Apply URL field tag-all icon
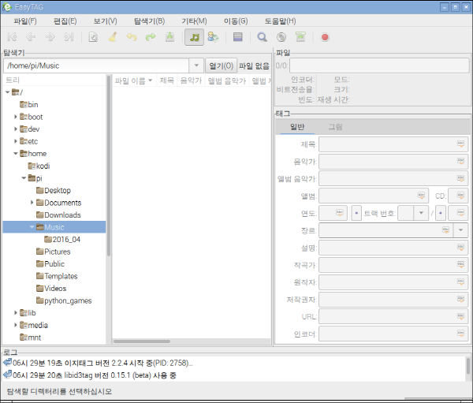The width and height of the screenshot is (473, 403). click(460, 316)
